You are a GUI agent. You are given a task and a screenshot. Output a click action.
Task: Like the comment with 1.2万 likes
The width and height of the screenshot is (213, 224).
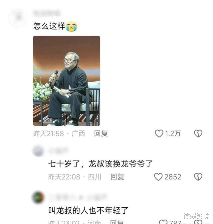coord(159,134)
